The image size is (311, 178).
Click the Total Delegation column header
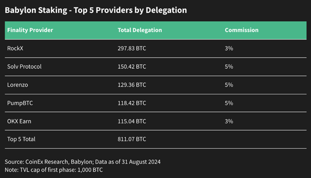click(140, 30)
